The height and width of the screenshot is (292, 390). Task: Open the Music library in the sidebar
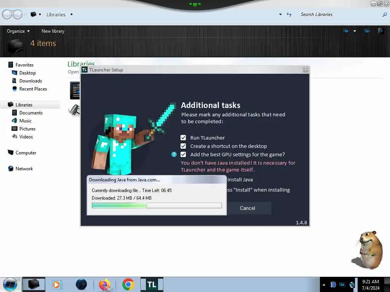tap(26, 121)
